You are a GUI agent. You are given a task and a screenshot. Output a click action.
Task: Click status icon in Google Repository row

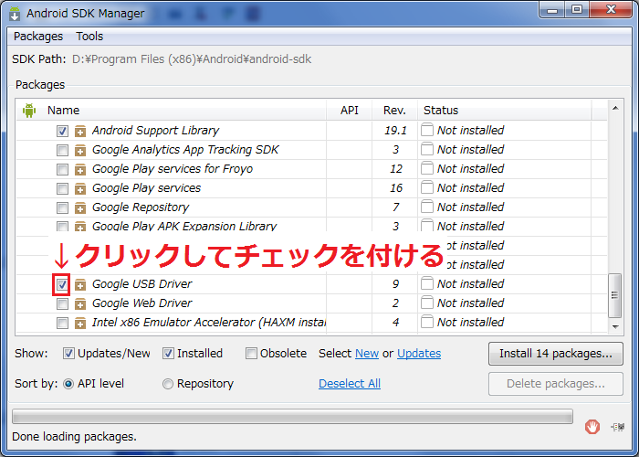(x=427, y=207)
